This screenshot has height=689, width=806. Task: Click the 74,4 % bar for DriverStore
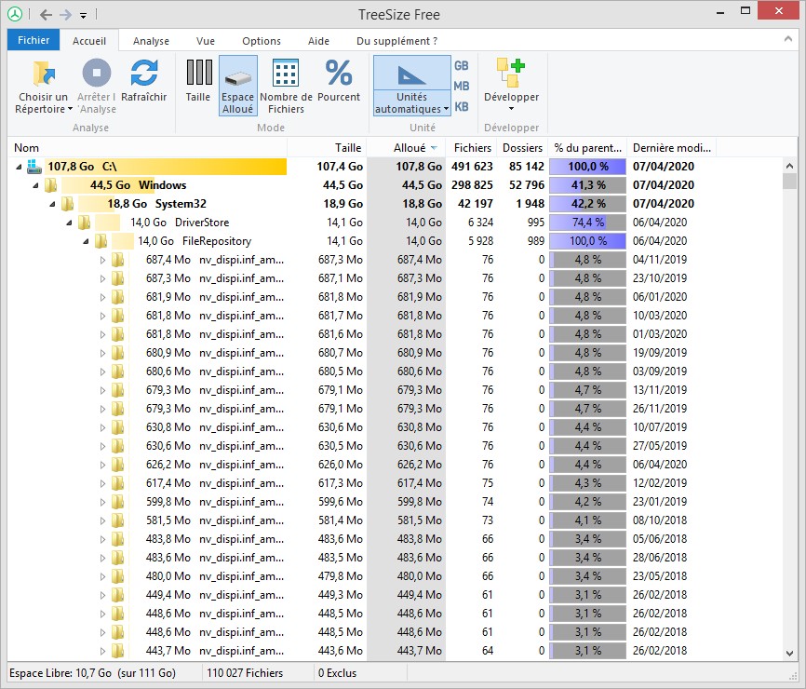tap(587, 223)
